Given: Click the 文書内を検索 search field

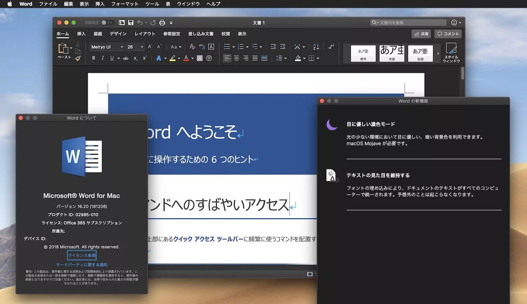Looking at the screenshot, I should [408, 23].
